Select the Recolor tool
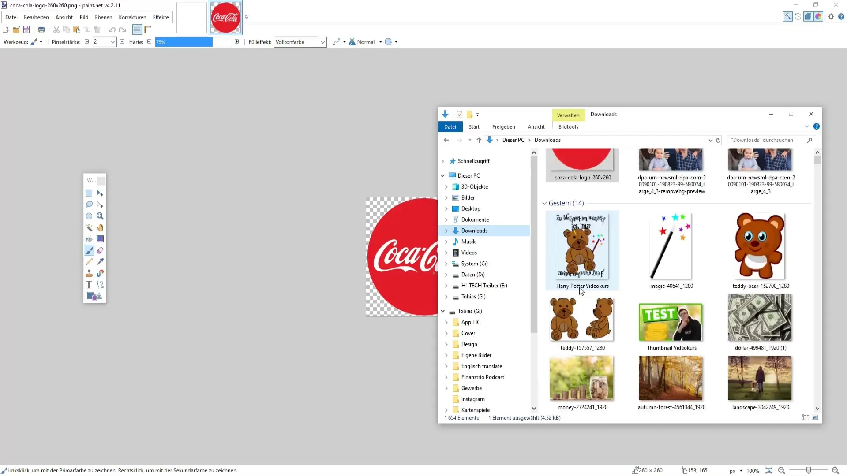The width and height of the screenshot is (847, 476). click(x=100, y=273)
